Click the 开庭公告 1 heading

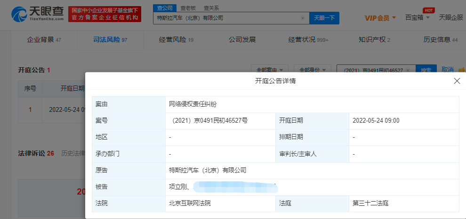(x=34, y=70)
